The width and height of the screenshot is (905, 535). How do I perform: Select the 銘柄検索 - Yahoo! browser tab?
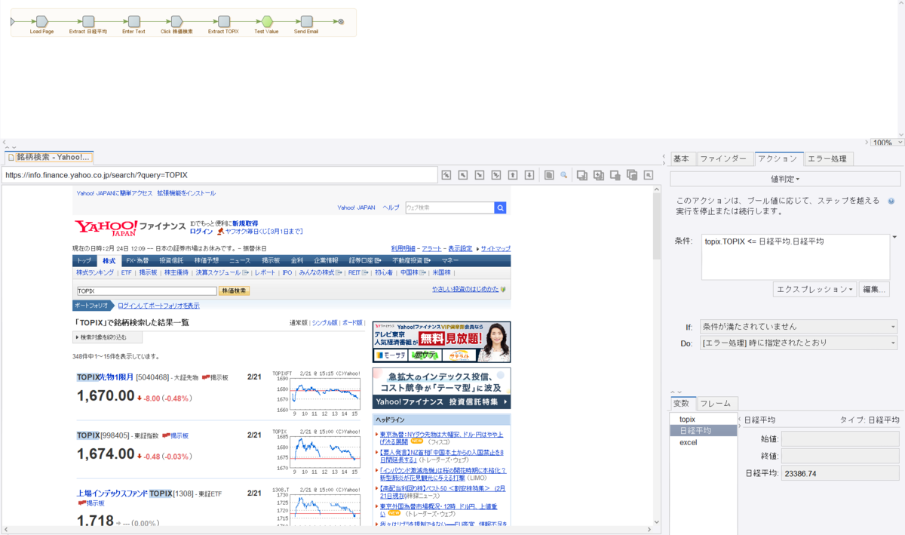pyautogui.click(x=49, y=157)
